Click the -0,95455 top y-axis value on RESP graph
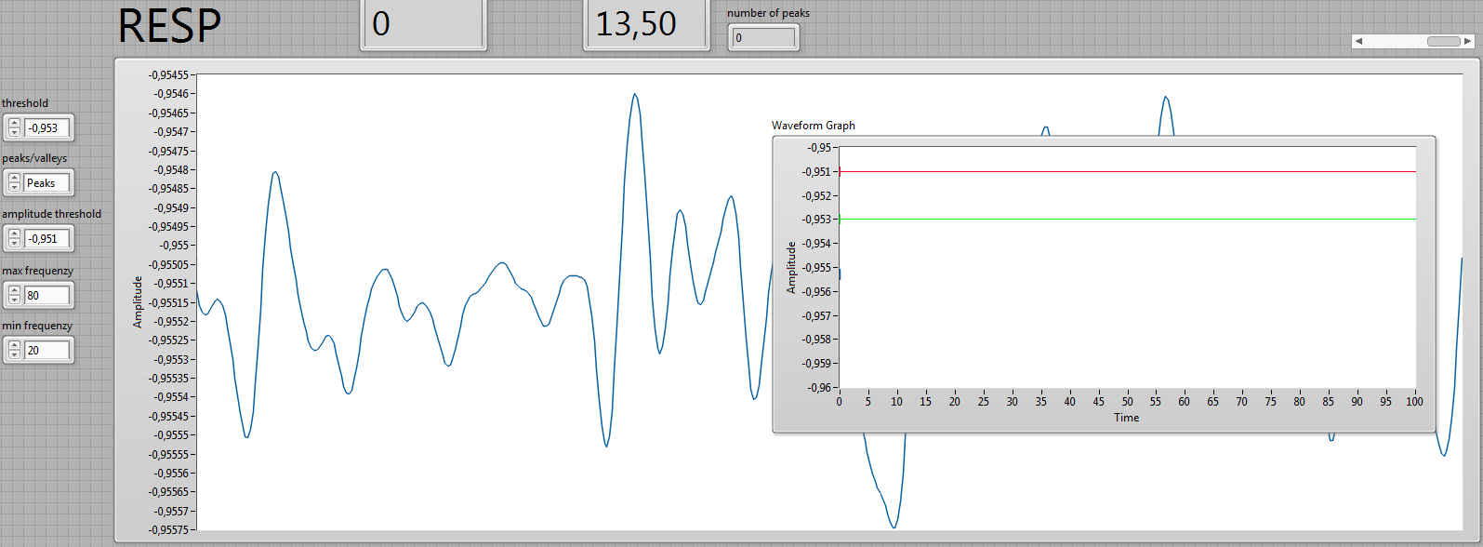 tap(168, 75)
